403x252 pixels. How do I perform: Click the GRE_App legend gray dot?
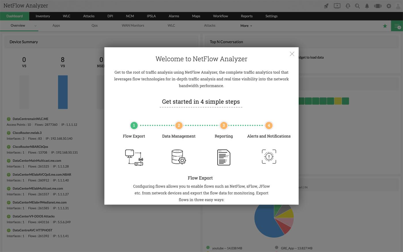[x=277, y=248]
